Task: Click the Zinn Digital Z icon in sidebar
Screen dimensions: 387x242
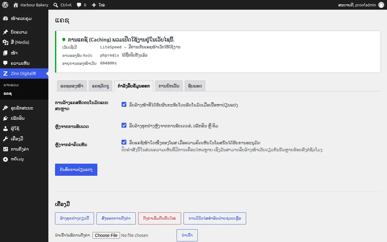Action: (x=5, y=73)
